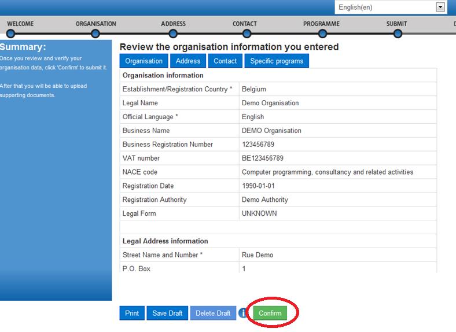Click the Rue Demo street value

pos(258,255)
